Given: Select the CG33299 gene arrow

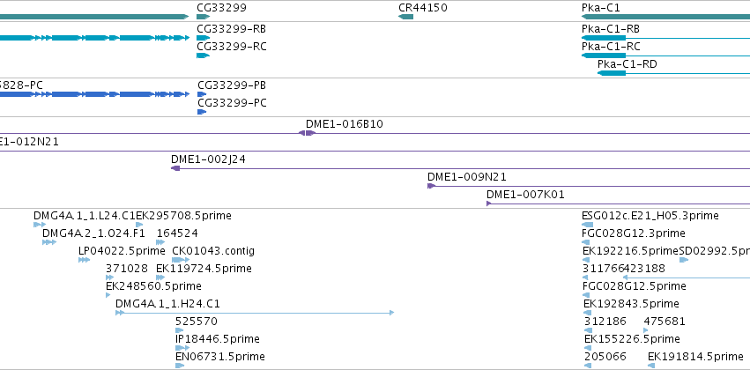Looking at the screenshot, I should point(204,17).
